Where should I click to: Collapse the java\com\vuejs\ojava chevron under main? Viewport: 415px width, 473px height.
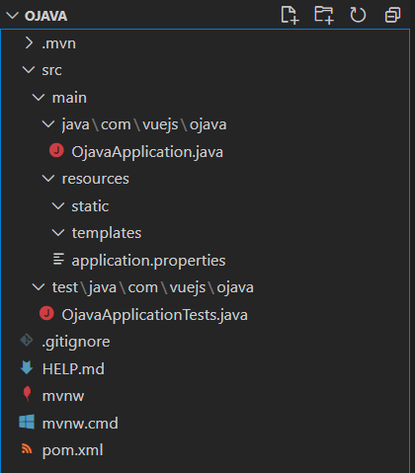[x=48, y=124]
